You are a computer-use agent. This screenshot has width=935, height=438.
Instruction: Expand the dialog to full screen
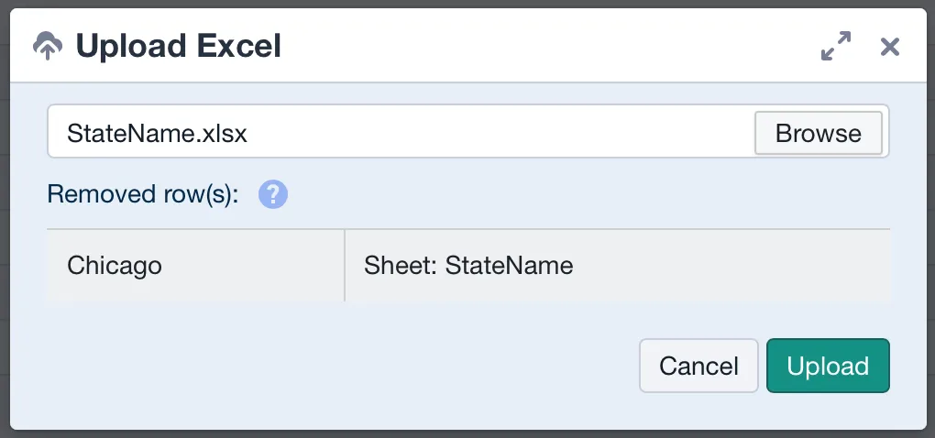836,46
